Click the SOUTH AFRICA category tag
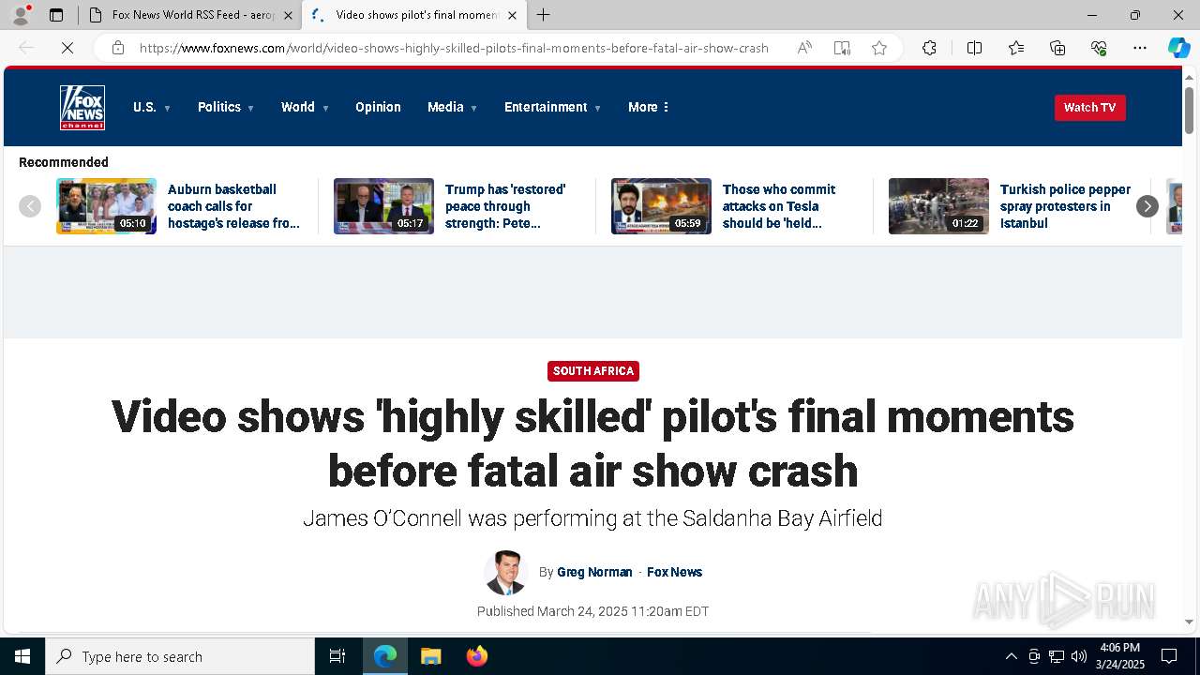Image resolution: width=1200 pixels, height=675 pixels. [x=593, y=371]
